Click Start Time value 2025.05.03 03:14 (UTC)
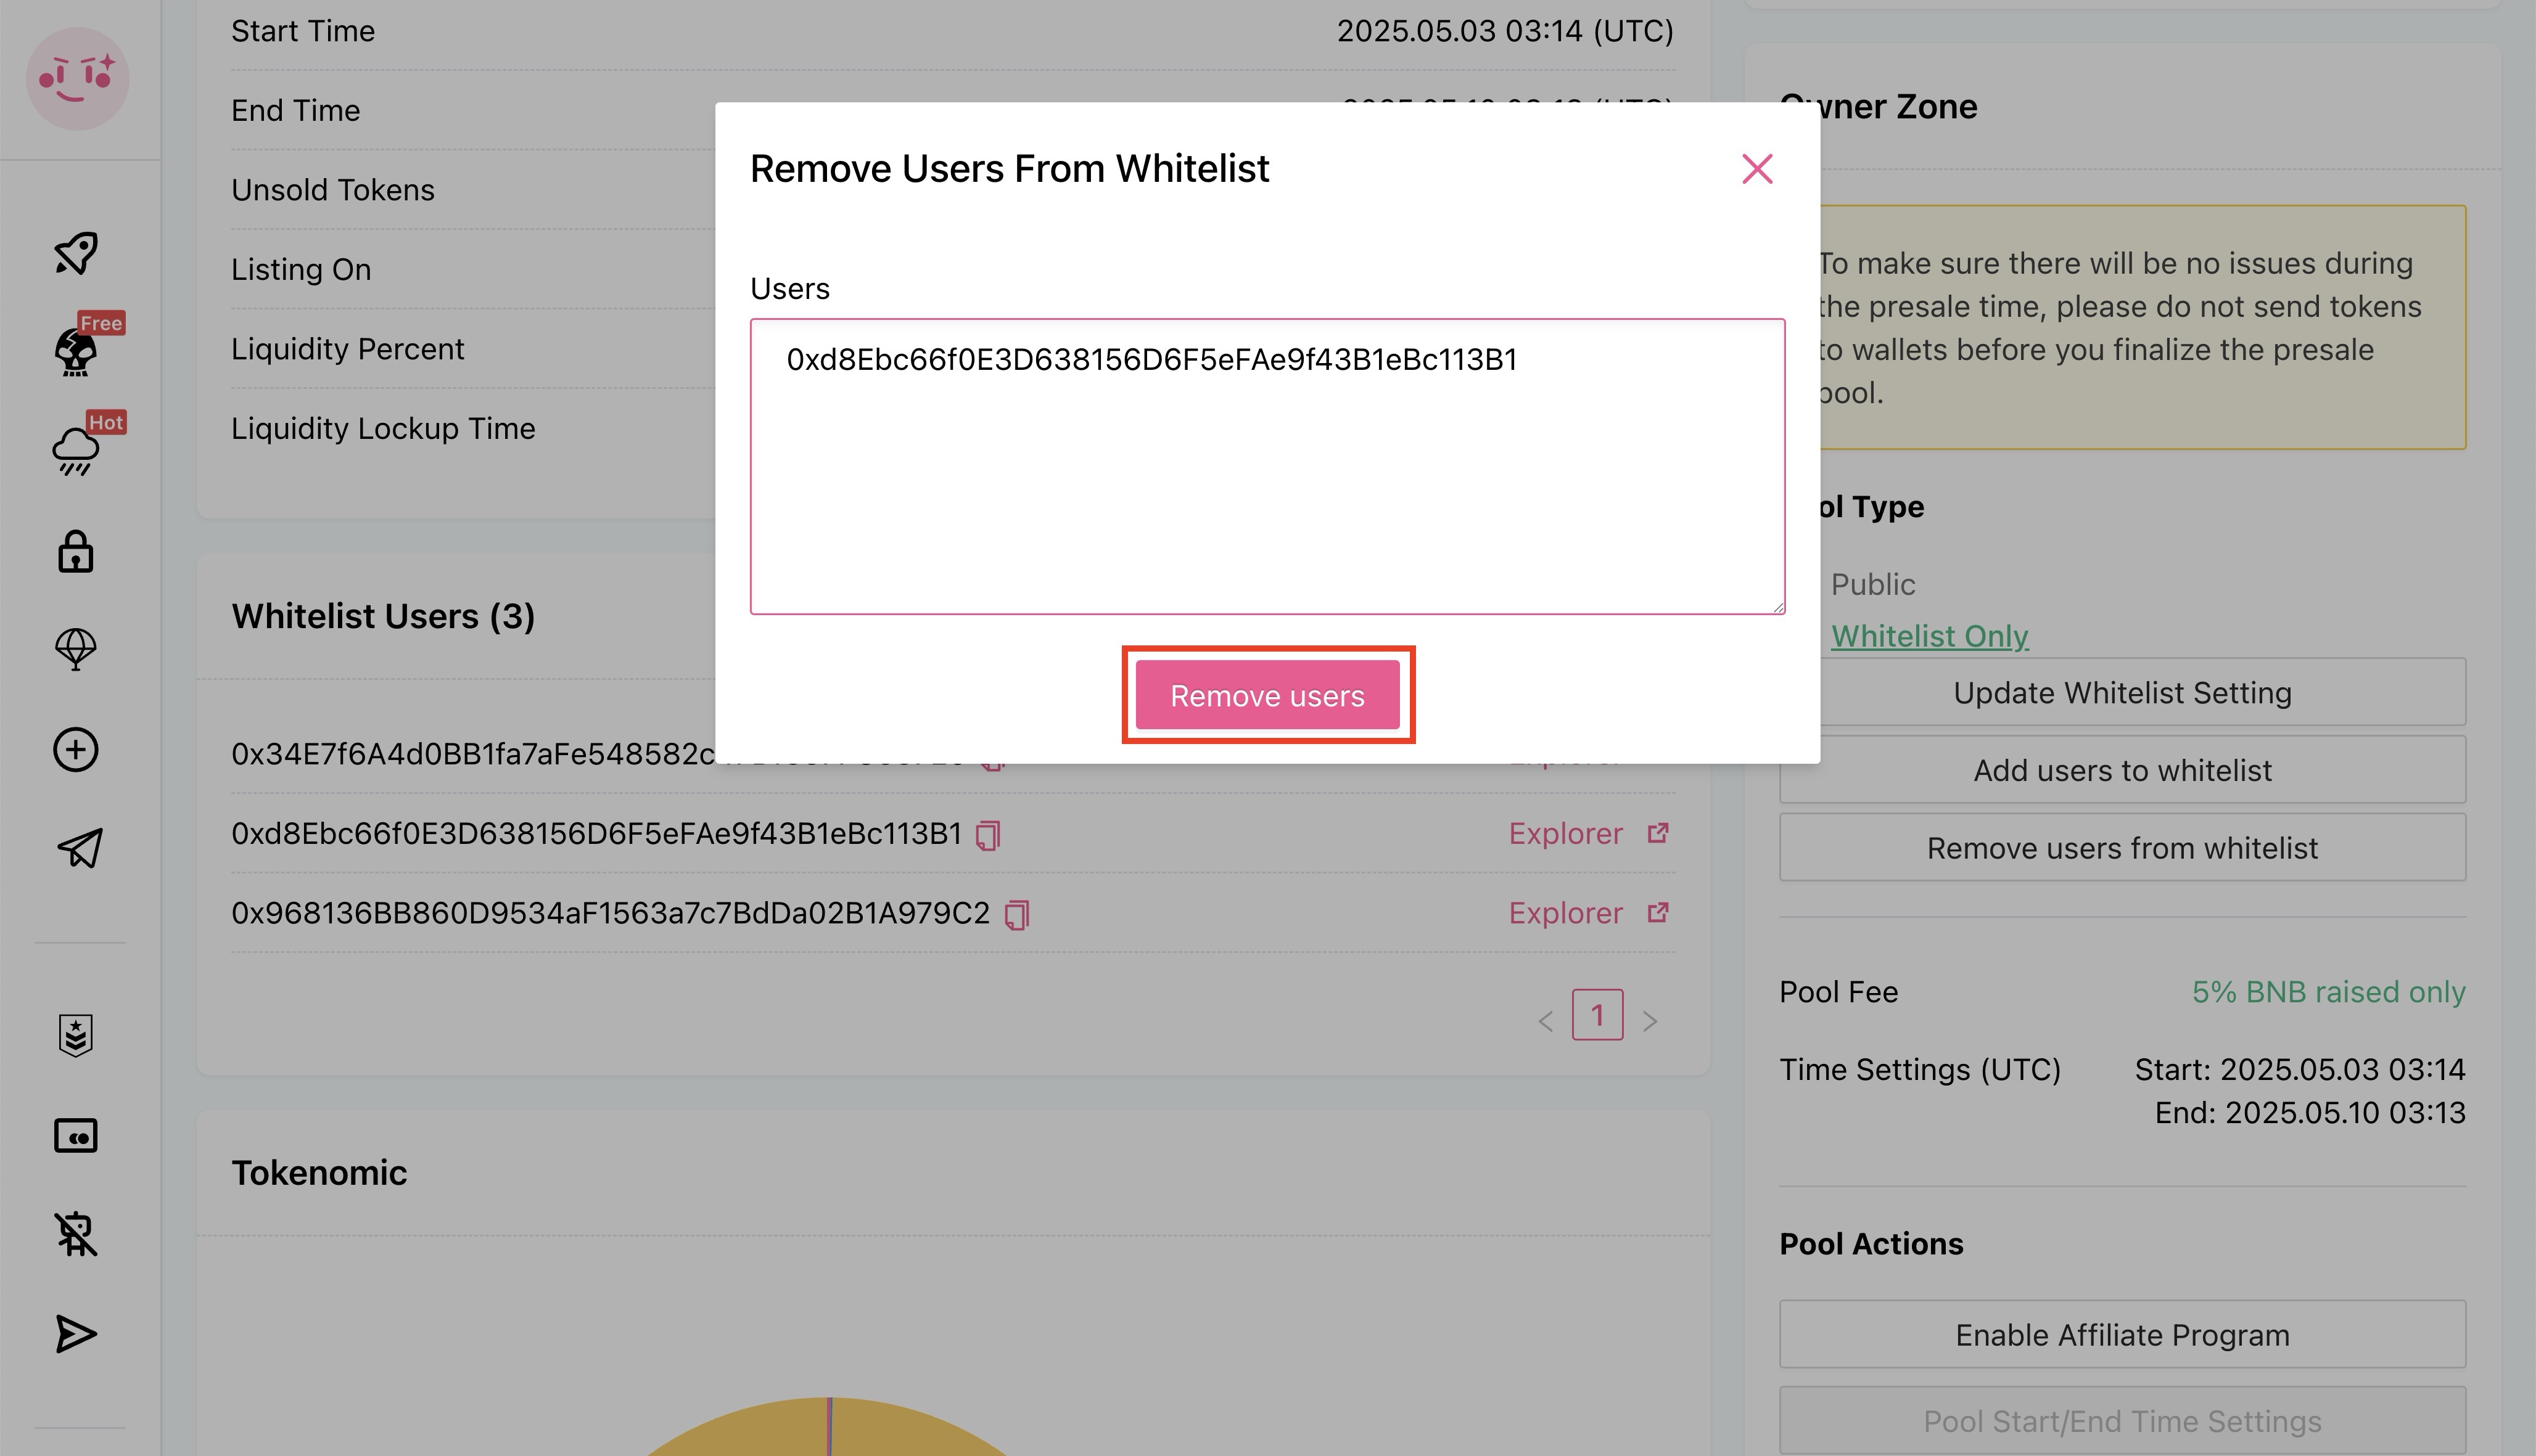 point(1505,31)
